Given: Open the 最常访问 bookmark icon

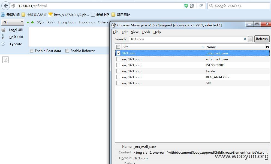Looking at the screenshot, I should pyautogui.click(x=3, y=15).
